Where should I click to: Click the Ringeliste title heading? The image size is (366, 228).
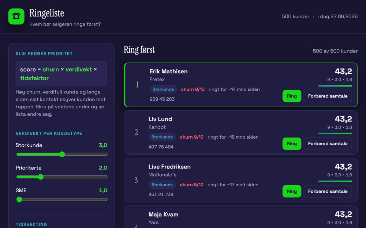pyautogui.click(x=47, y=13)
